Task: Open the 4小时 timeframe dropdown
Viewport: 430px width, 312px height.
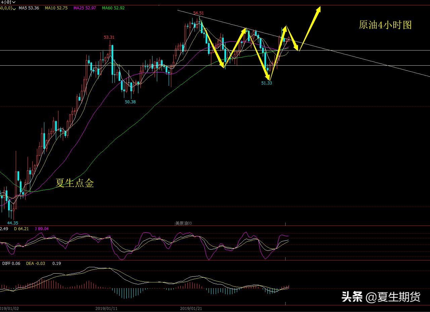Action: point(8,2)
